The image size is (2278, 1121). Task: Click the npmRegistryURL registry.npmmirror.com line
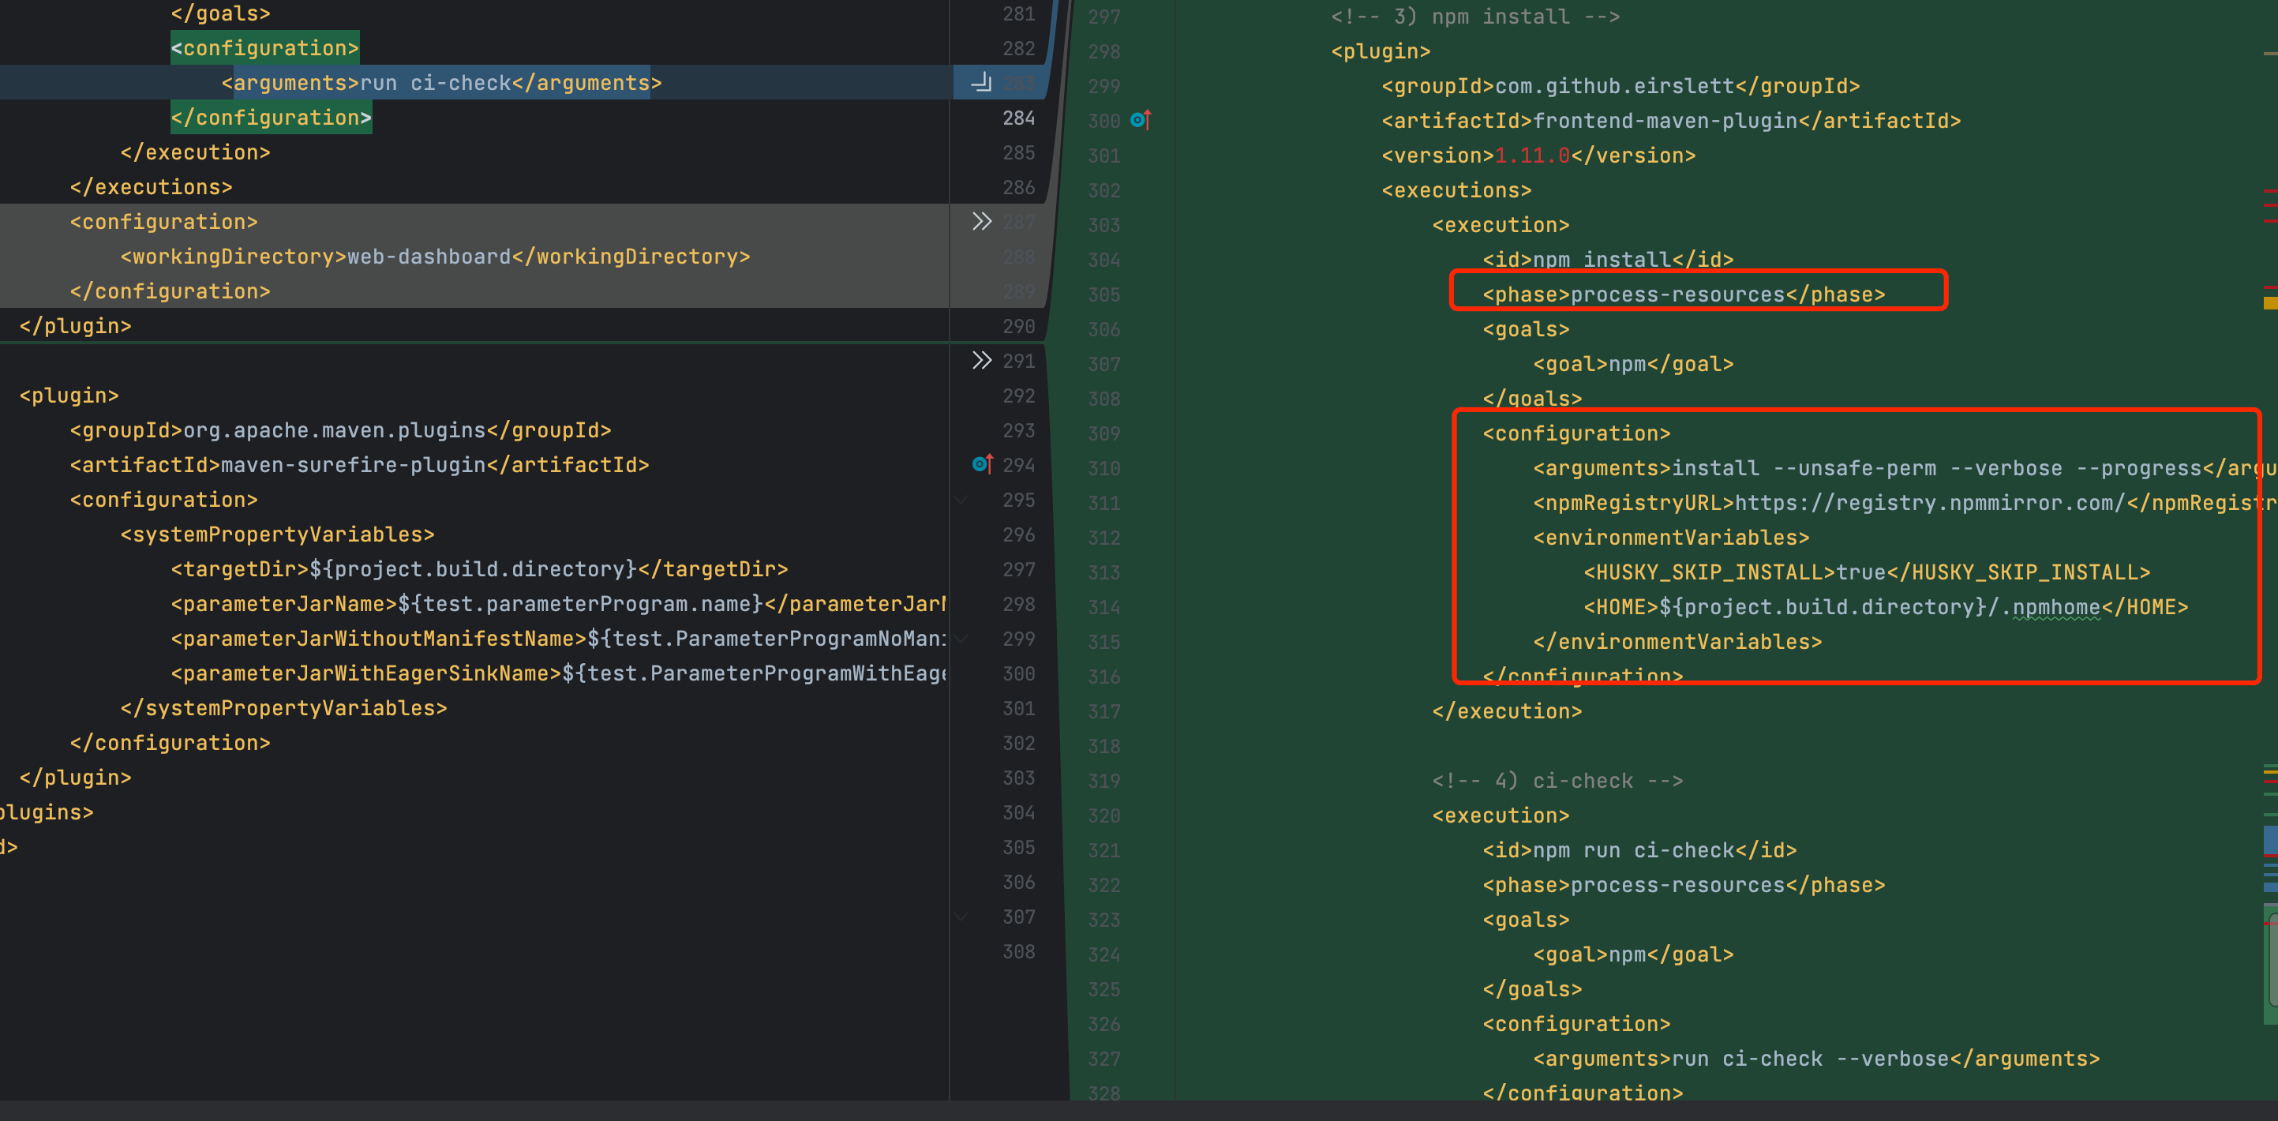(x=1905, y=503)
